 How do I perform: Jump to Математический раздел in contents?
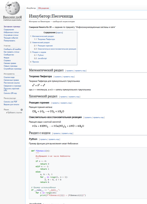tap(43, 36)
